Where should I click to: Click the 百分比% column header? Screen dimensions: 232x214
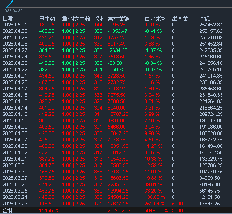point(155,19)
